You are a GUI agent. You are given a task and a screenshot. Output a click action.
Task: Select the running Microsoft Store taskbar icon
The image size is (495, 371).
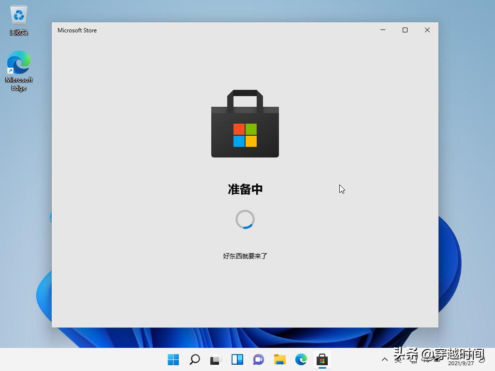322,359
